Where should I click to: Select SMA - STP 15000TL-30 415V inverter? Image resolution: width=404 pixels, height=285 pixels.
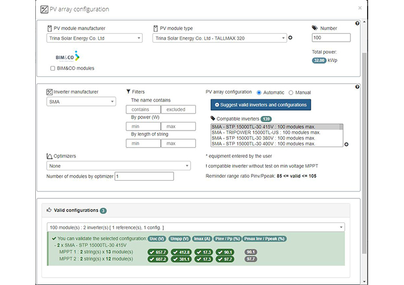click(x=275, y=127)
